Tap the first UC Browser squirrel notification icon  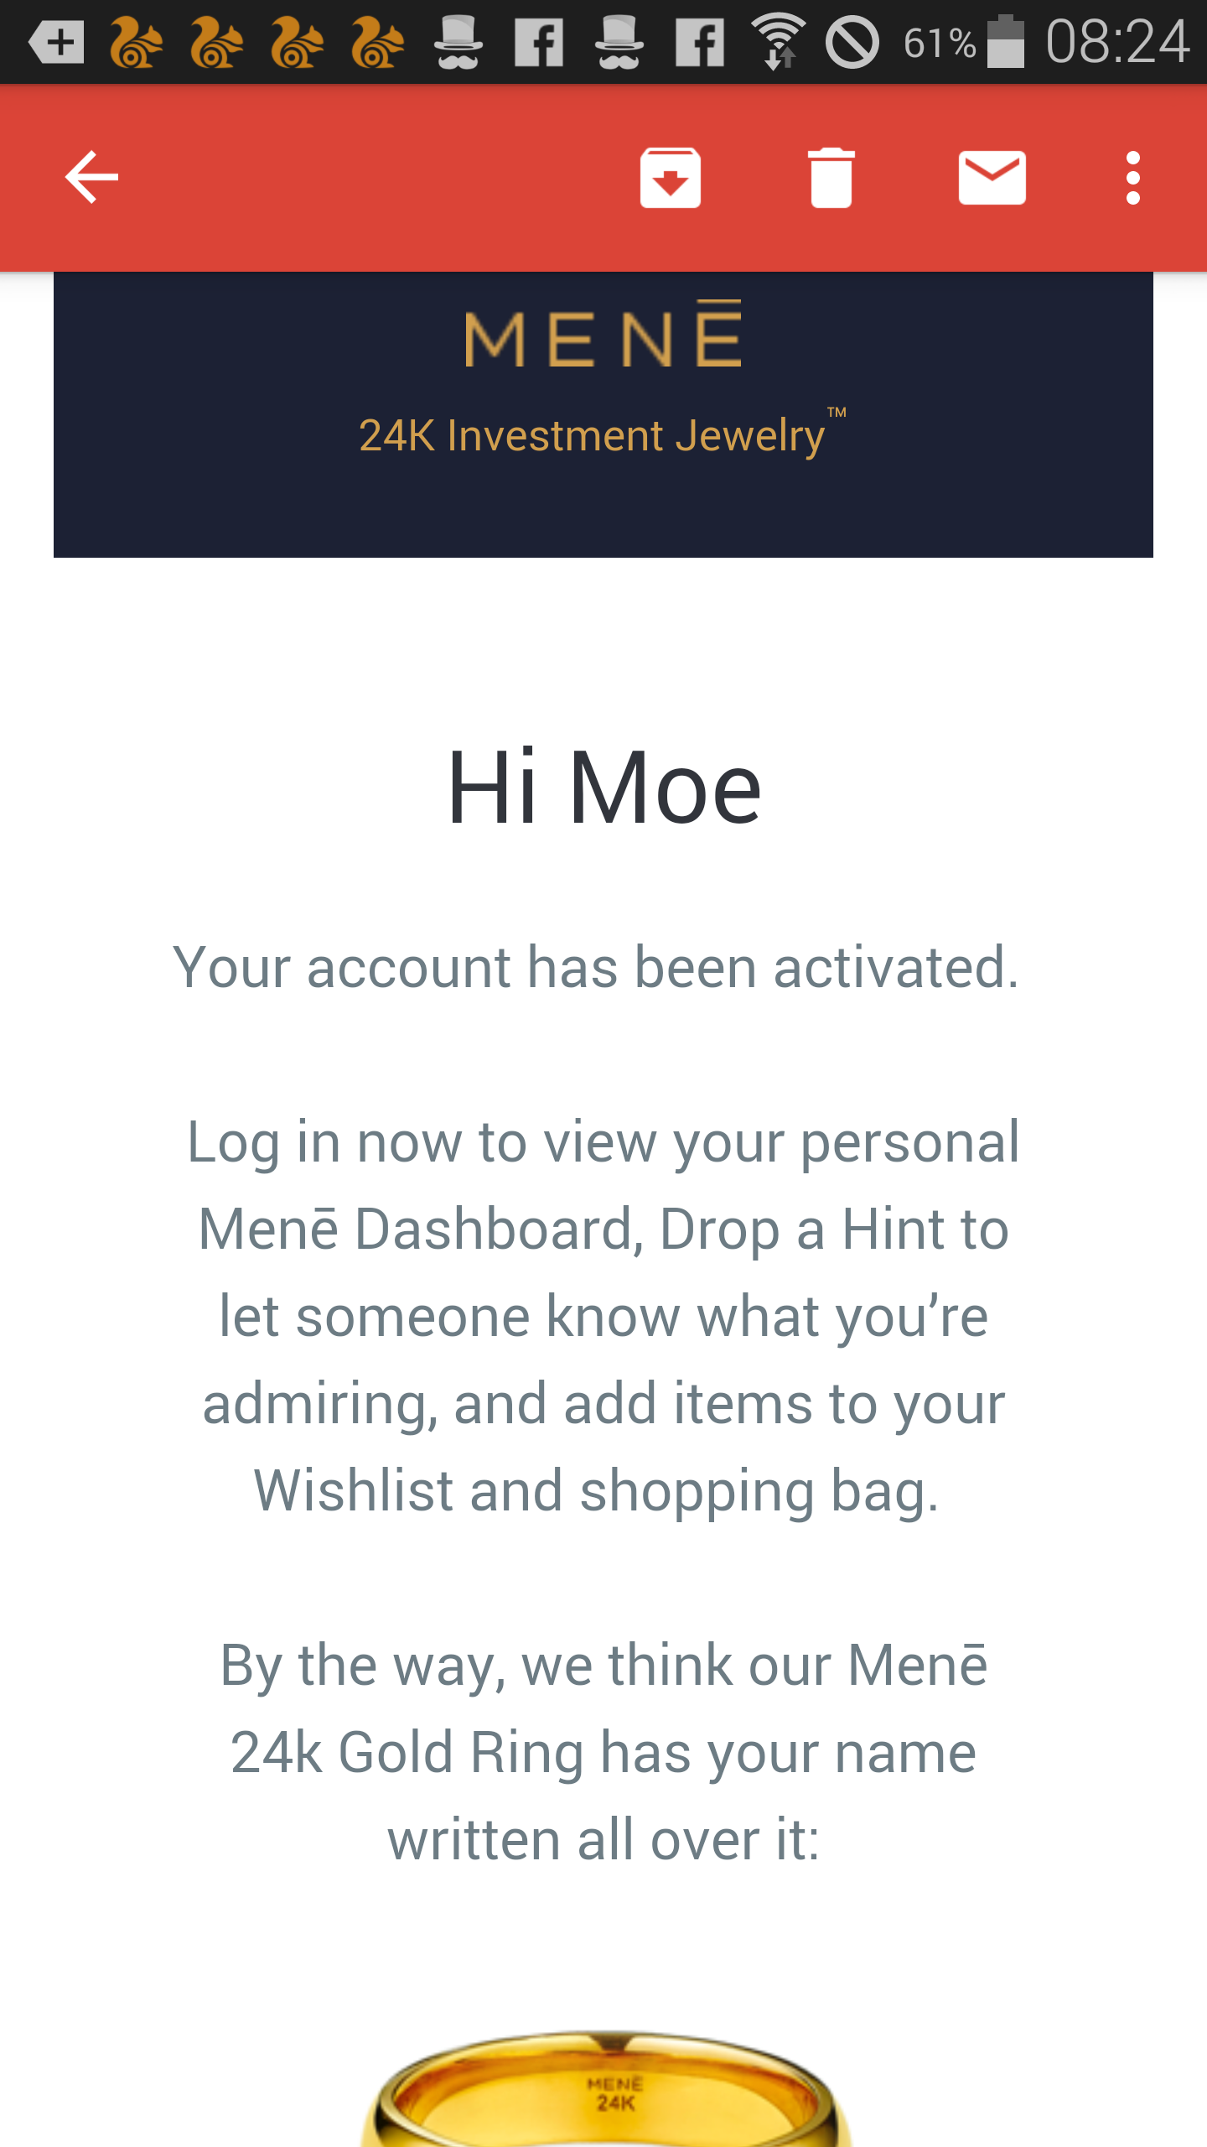point(136,42)
